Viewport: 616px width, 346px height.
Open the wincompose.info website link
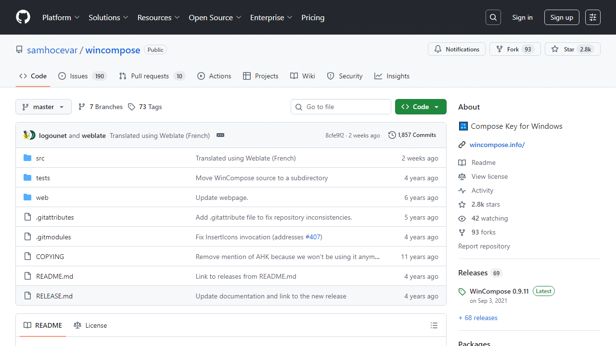(497, 145)
